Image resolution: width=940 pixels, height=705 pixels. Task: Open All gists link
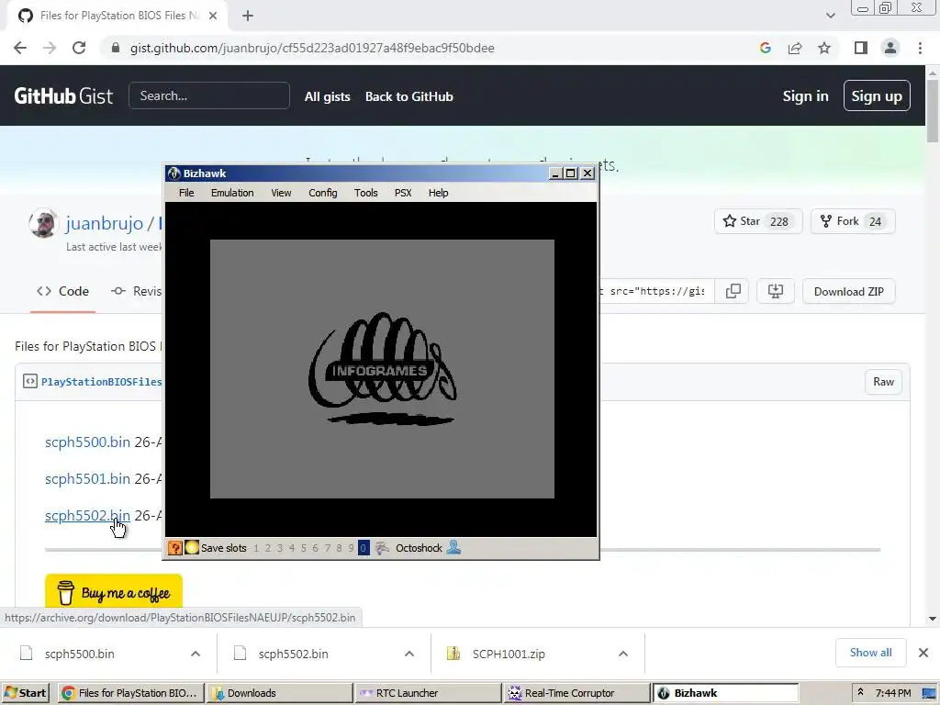(x=328, y=96)
